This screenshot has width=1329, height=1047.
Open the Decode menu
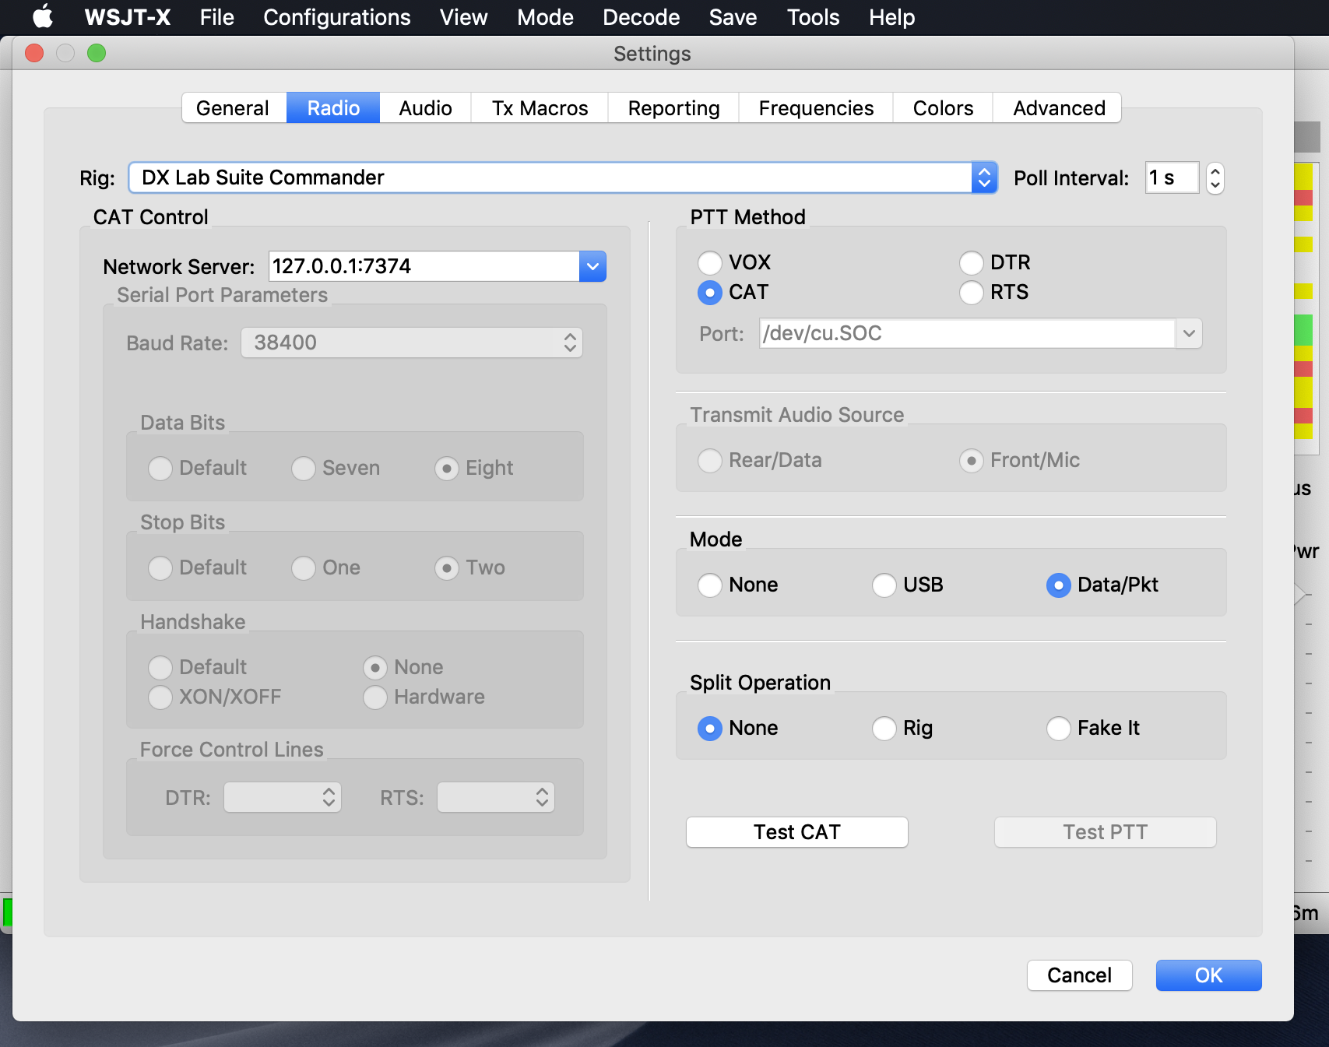[642, 17]
